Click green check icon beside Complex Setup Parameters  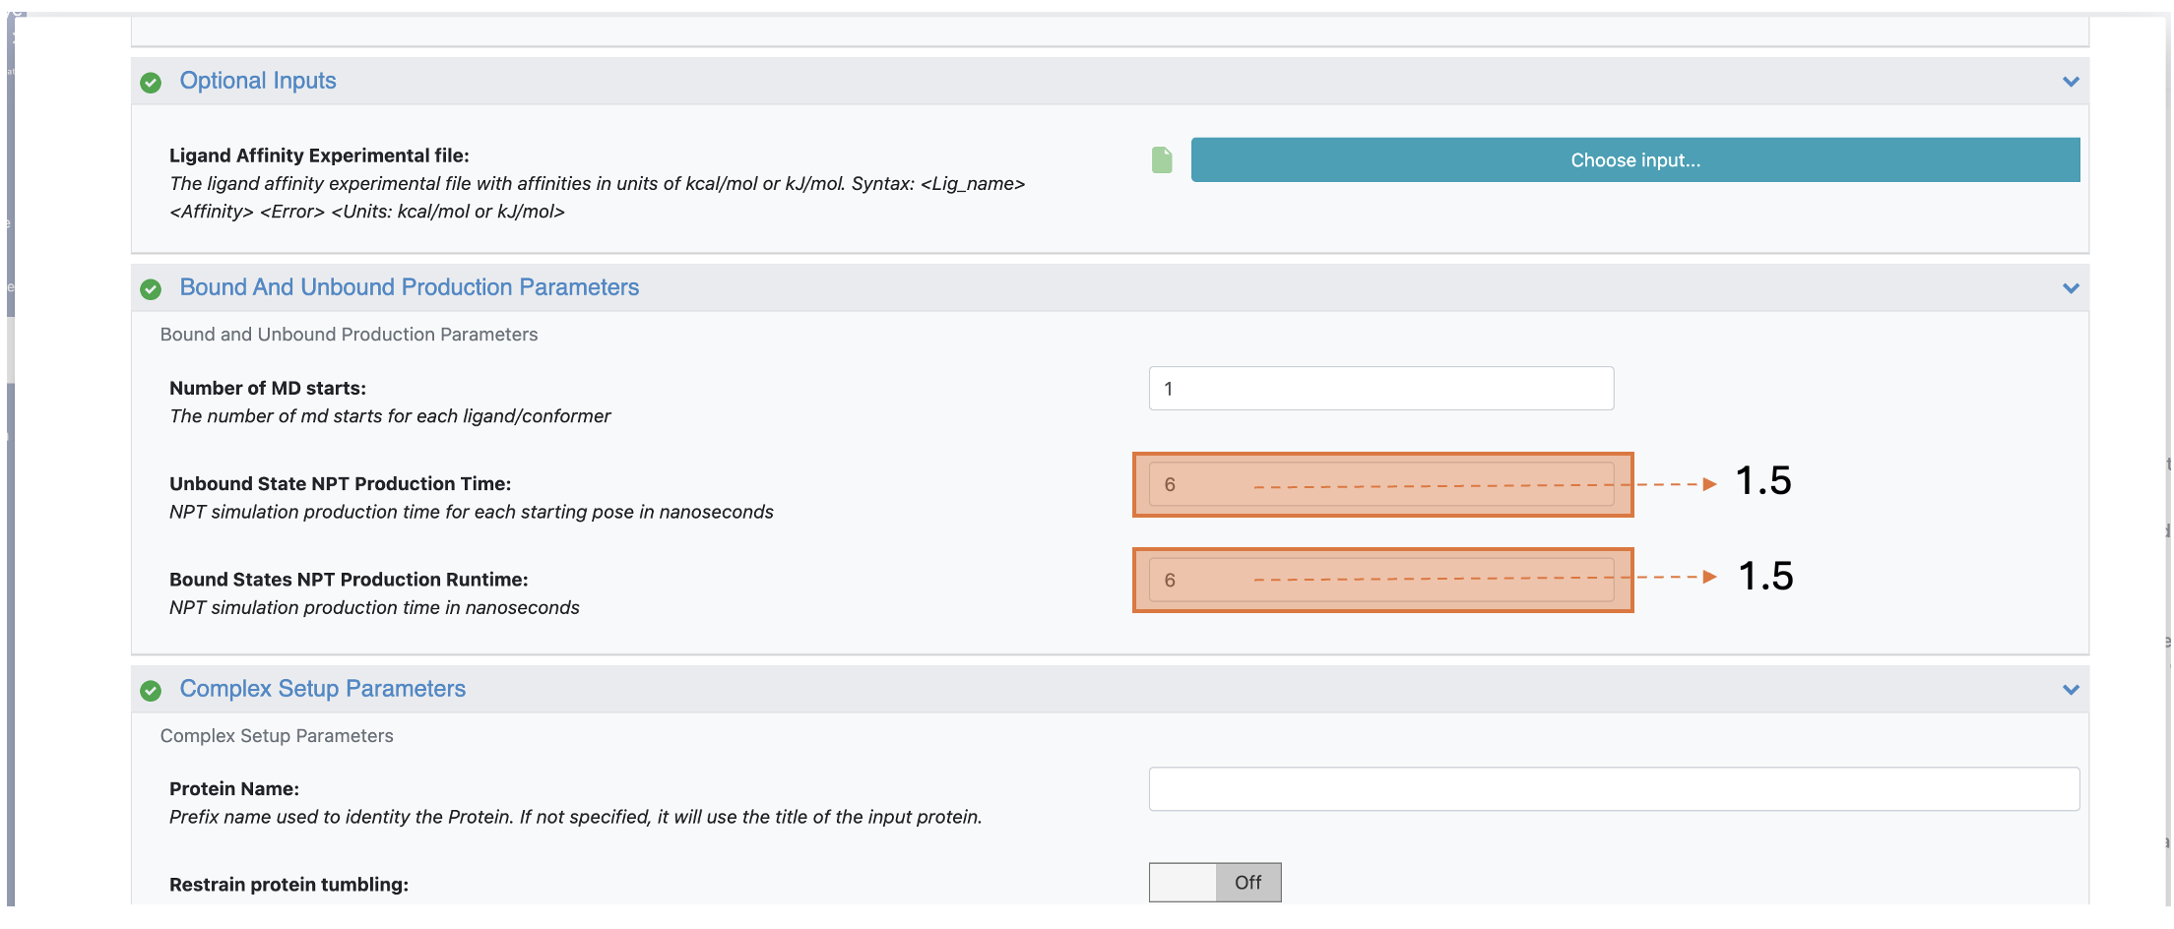tap(151, 691)
